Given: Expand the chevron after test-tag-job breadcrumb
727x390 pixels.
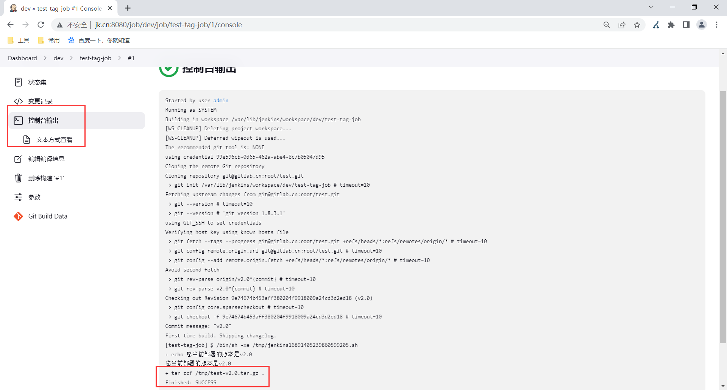Looking at the screenshot, I should [120, 58].
